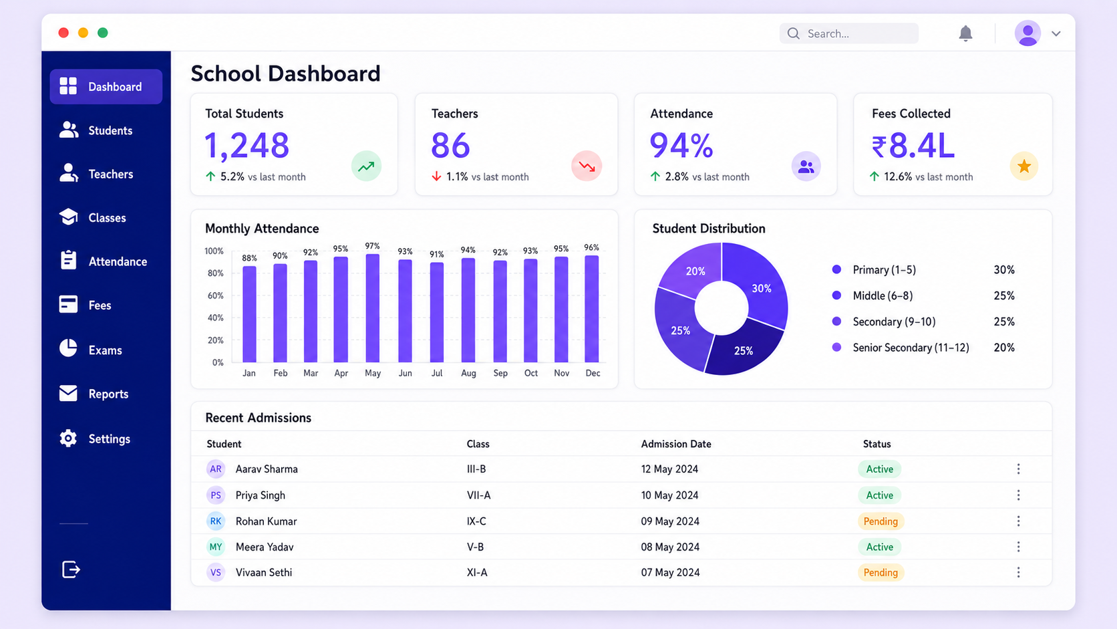This screenshot has width=1117, height=629.
Task: Click the Fees card icon in sidebar
Action: (68, 304)
